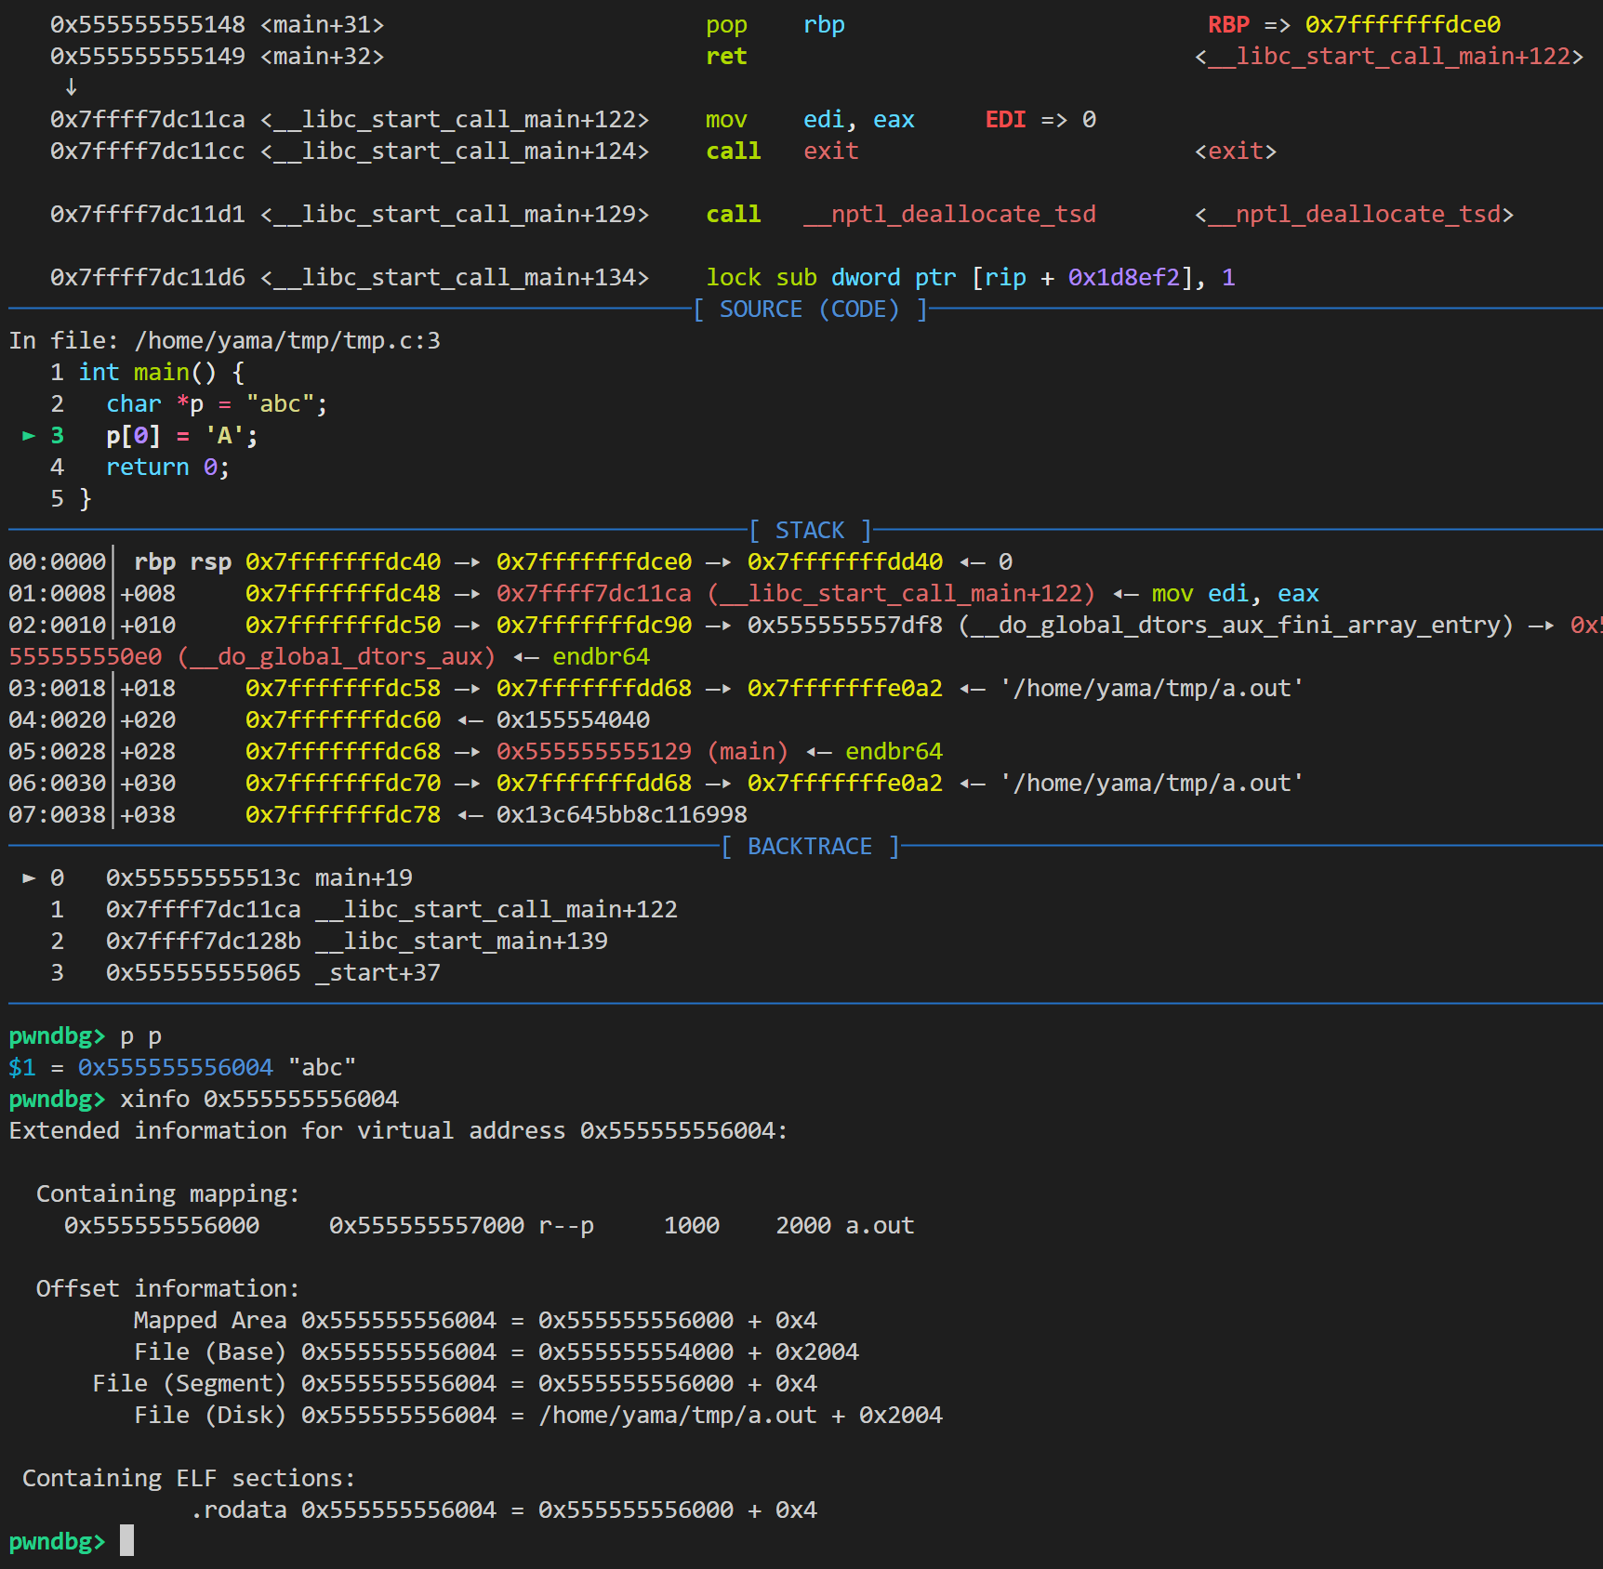Click the 'return 0;' source line
1603x1569 pixels.
(167, 467)
